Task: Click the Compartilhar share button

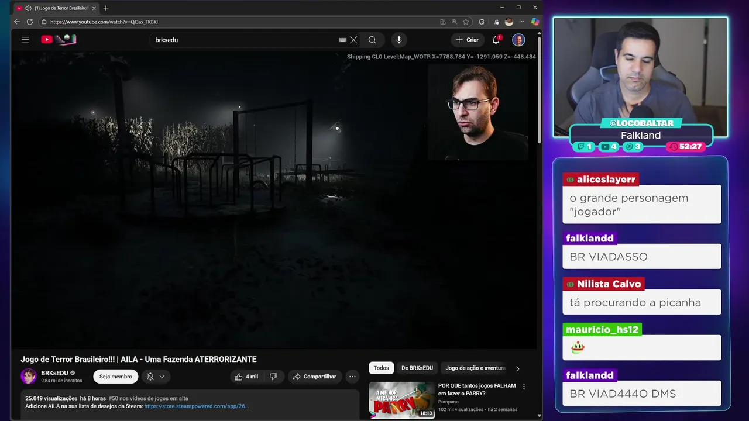Action: tap(314, 377)
